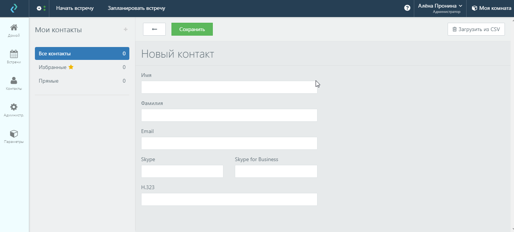
Task: Click into the Email input field
Action: [229, 143]
